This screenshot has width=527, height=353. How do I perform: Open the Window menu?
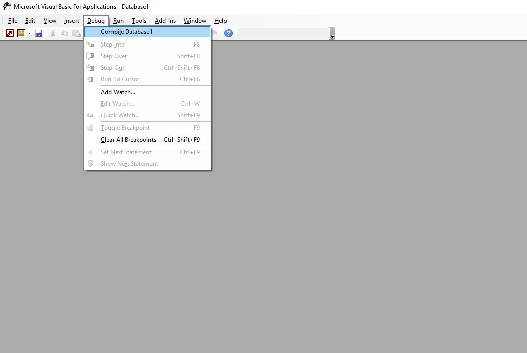pyautogui.click(x=195, y=21)
